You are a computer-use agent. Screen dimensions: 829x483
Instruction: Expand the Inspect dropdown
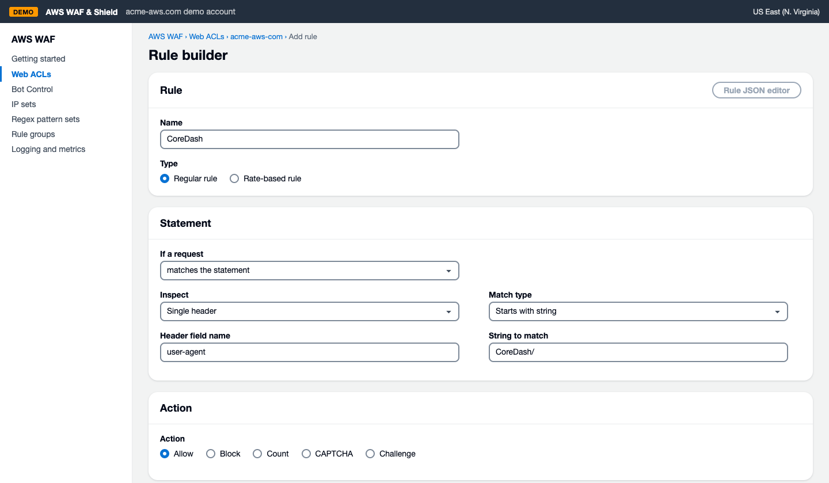(310, 311)
